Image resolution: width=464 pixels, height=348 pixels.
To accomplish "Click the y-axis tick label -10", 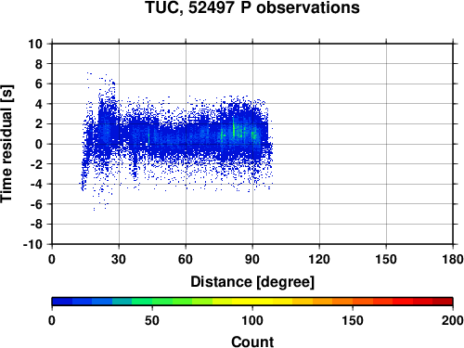I will coord(32,244).
